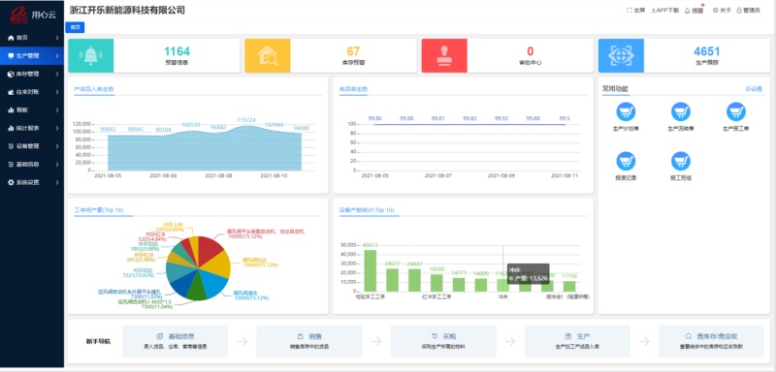This screenshot has height=372, width=776.
Task: Click the 67 inventory warning count
Action: tap(353, 51)
